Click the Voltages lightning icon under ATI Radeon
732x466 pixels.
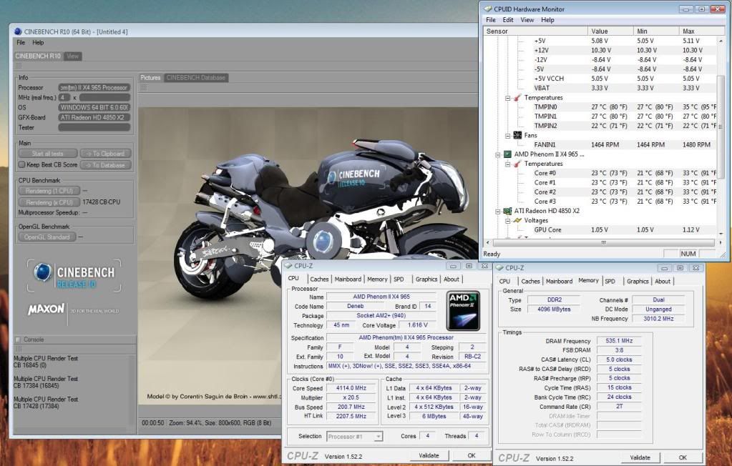click(x=517, y=220)
